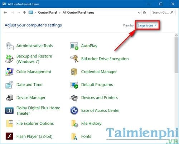Select the Control Panel breadcrumb
The height and width of the screenshot is (144, 179).
coord(48,13)
